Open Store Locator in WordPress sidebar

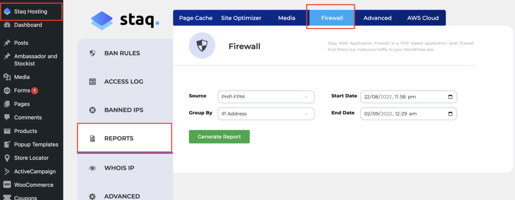32,158
